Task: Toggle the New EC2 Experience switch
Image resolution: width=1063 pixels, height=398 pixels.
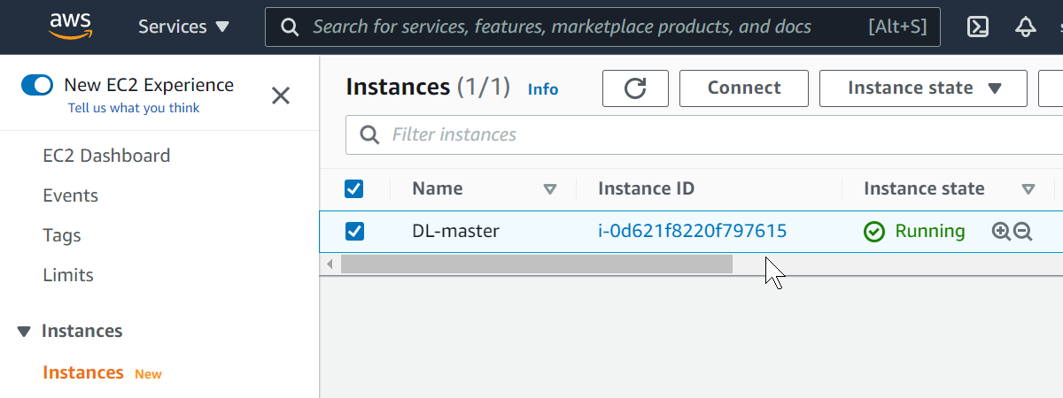Action: tap(38, 85)
